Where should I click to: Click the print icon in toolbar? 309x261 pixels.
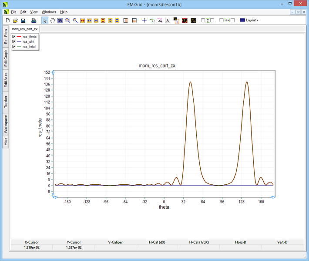point(34,20)
